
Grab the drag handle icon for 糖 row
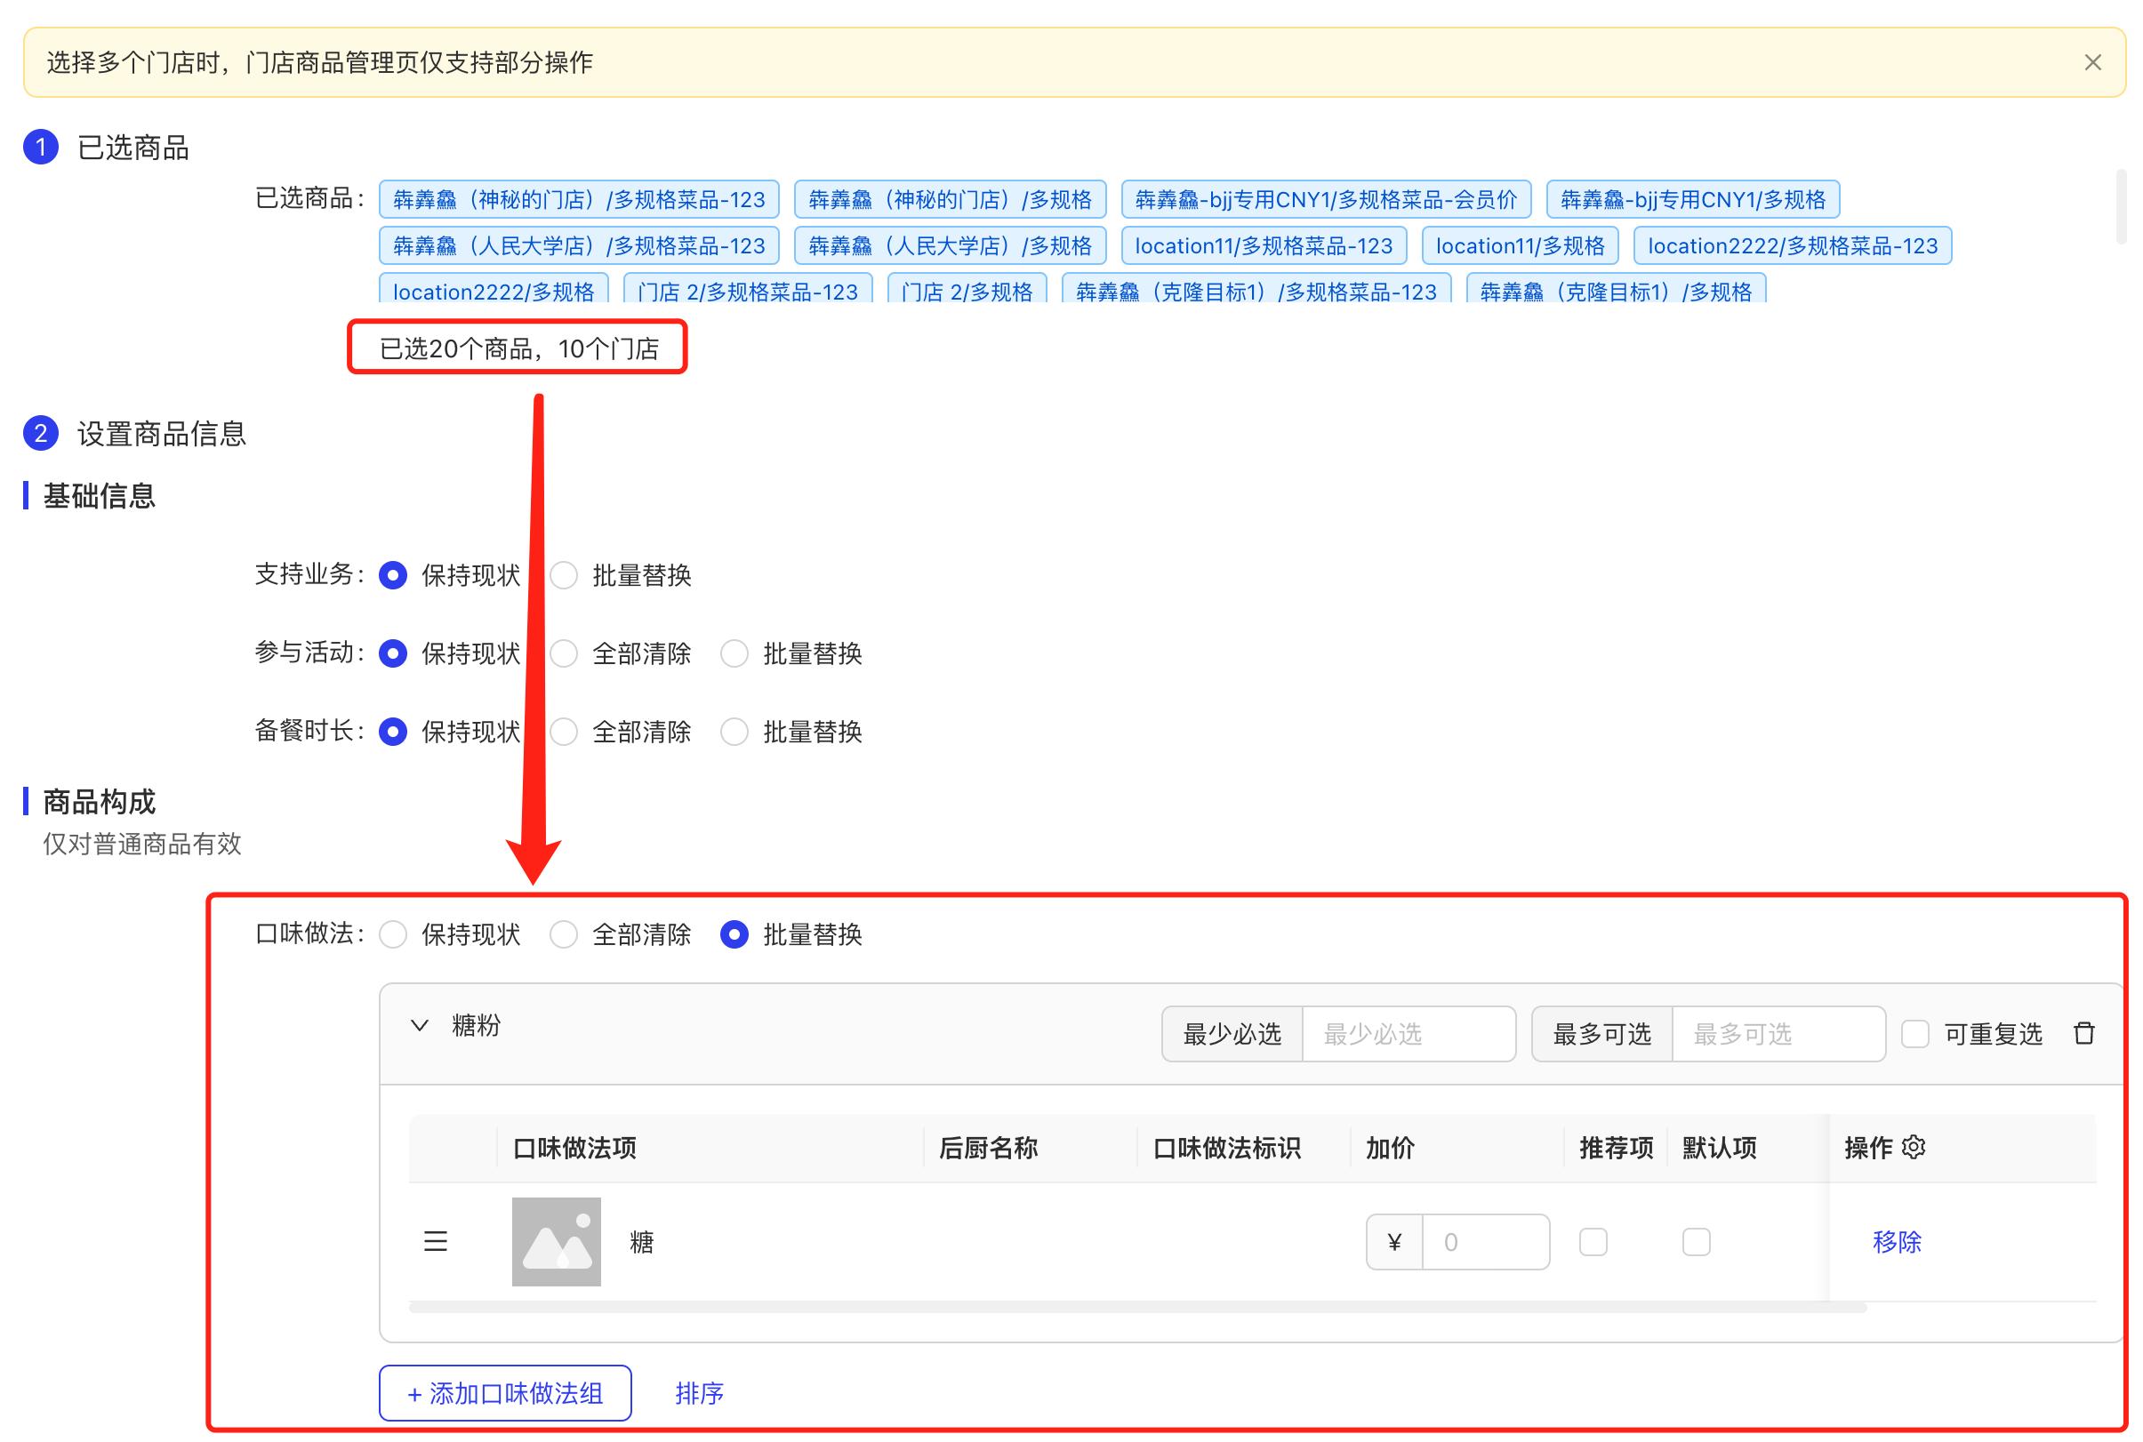(x=435, y=1241)
